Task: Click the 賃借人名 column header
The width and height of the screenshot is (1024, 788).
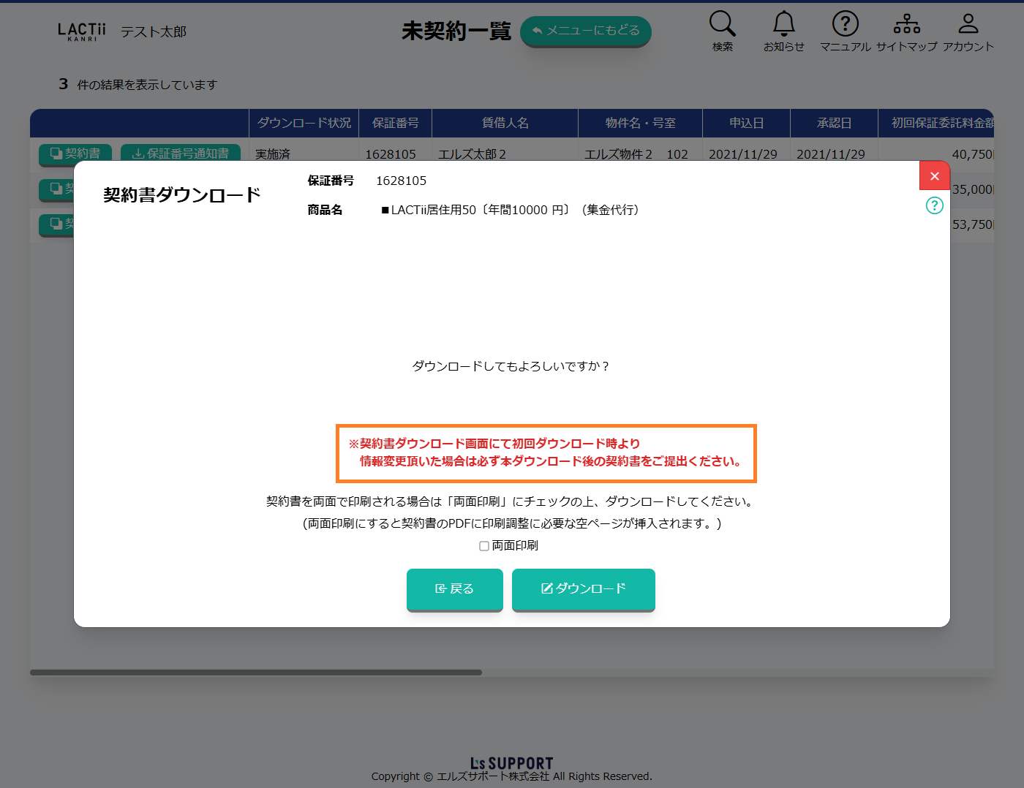Action: tap(505, 123)
